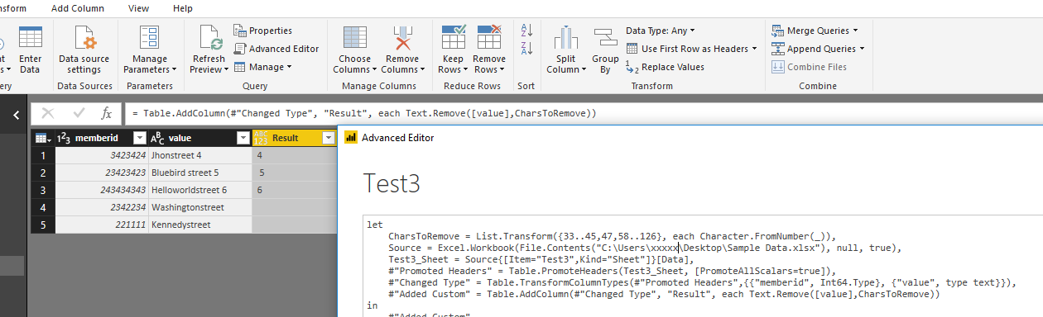Click inside Advanced Editor code area

702,267
